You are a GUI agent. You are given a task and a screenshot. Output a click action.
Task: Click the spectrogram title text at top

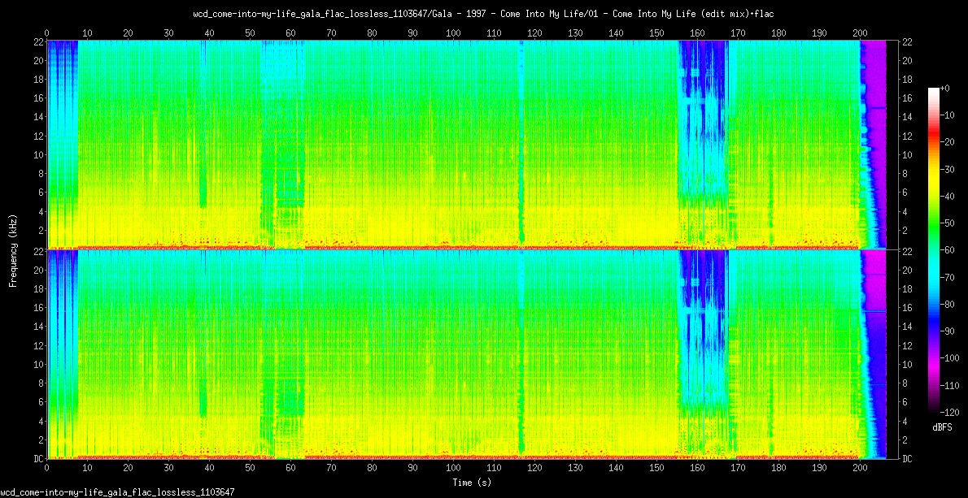[x=484, y=14]
